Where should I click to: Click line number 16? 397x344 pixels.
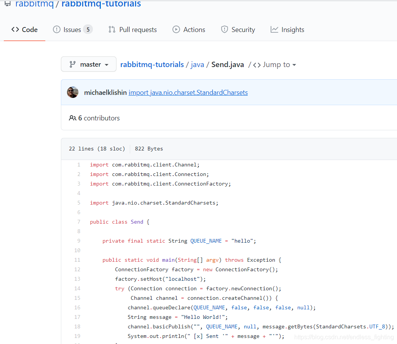click(x=77, y=307)
